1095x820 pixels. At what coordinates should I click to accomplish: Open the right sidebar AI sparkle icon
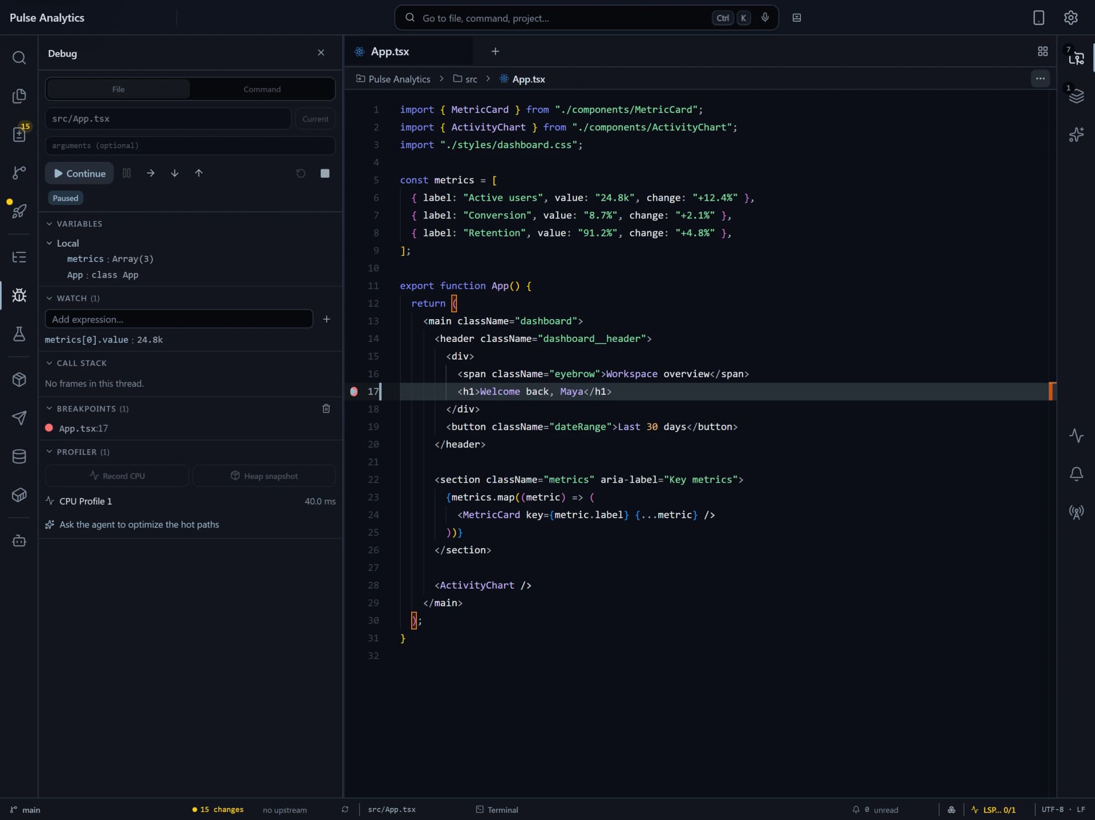tap(1076, 134)
